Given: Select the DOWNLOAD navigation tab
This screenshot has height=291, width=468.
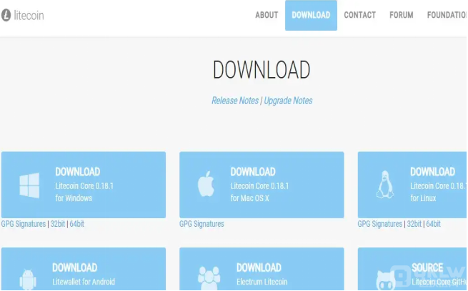Looking at the screenshot, I should (311, 15).
